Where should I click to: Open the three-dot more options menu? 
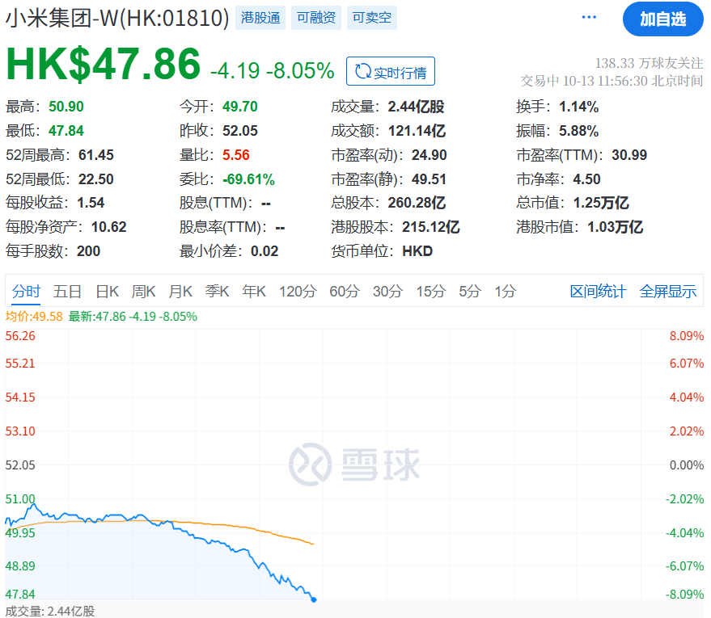pyautogui.click(x=589, y=18)
